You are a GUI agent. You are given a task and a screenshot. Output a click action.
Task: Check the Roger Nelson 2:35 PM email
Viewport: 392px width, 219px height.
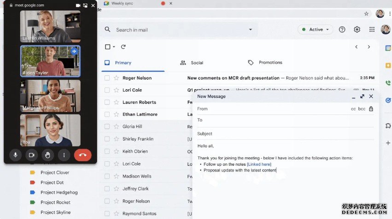tap(107, 78)
